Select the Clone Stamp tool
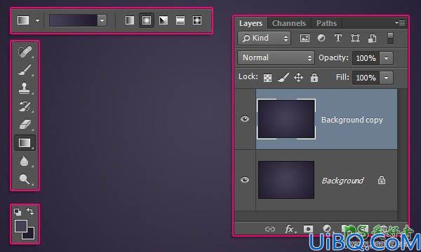This screenshot has height=252, width=421. coord(25,88)
